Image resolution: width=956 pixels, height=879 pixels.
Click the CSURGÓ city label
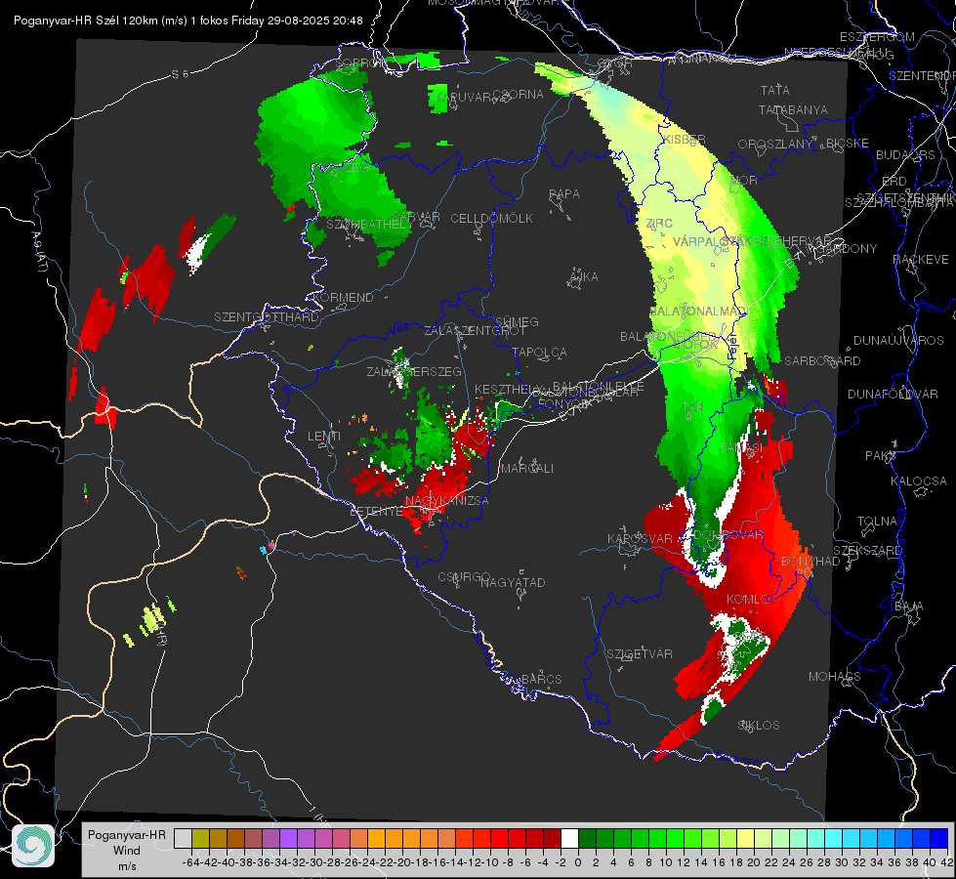coord(464,576)
